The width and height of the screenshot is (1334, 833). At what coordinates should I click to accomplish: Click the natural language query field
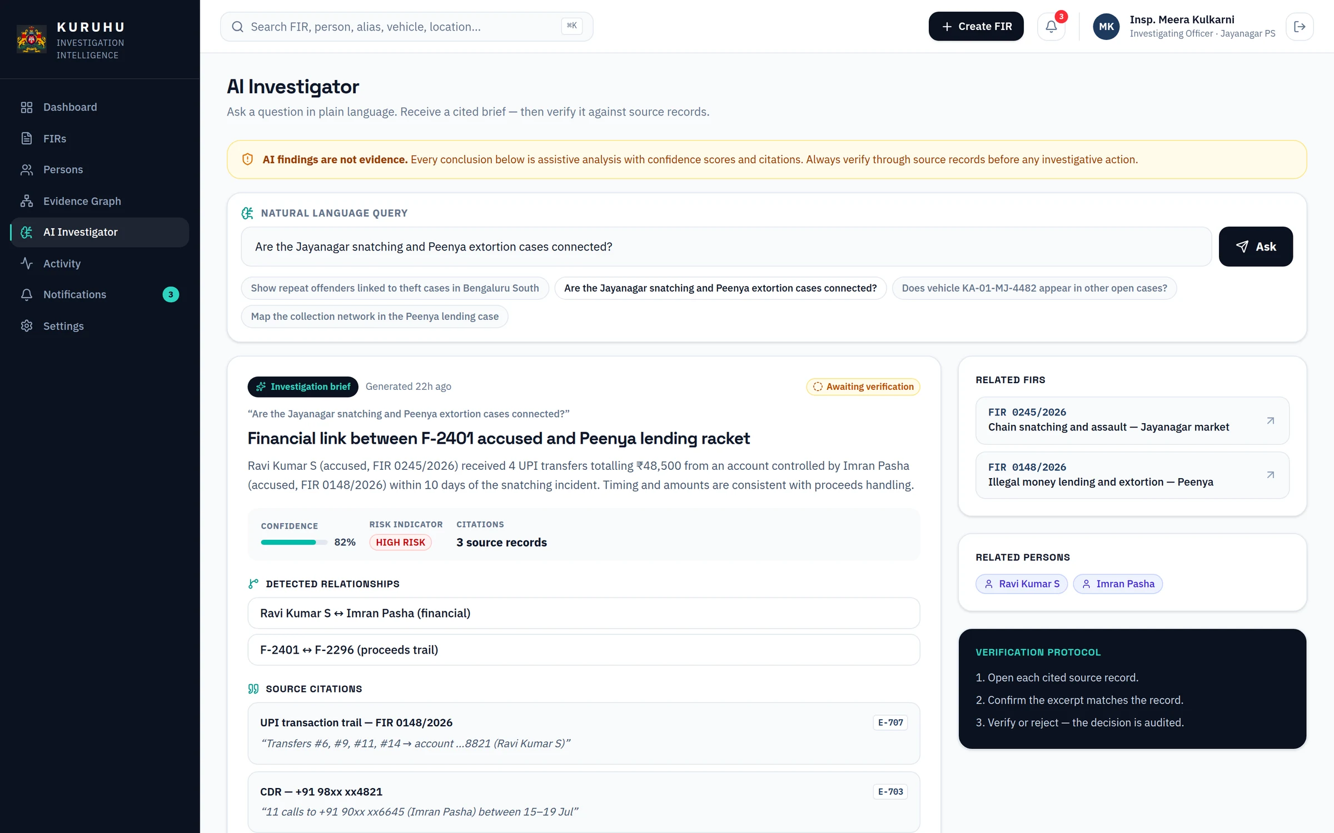click(726, 247)
